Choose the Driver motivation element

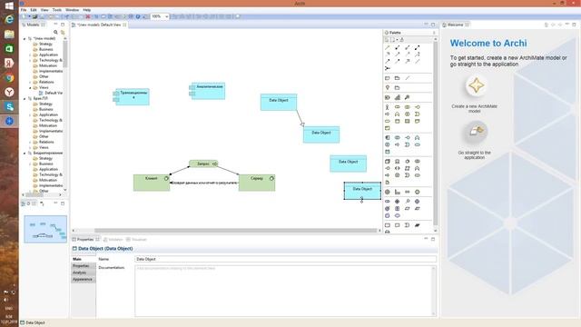pos(398,202)
